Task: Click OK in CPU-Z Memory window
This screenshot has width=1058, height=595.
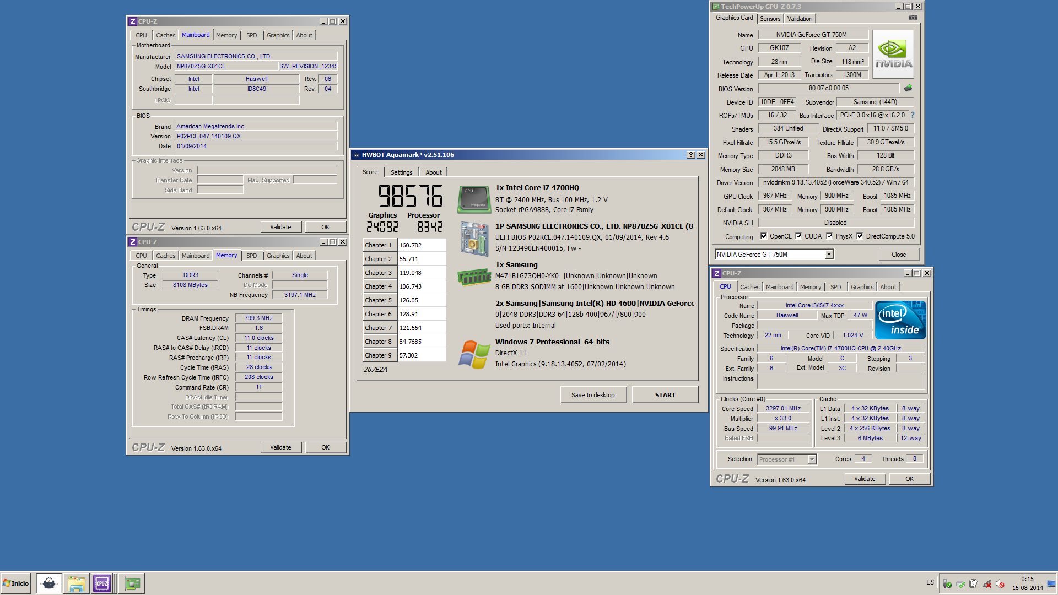Action: [325, 447]
